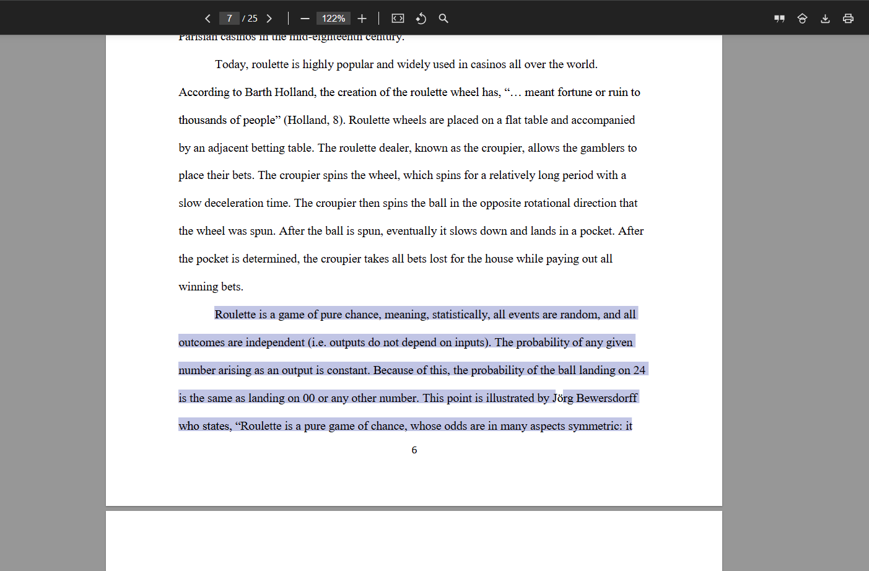The image size is (869, 571).
Task: Click the quotation marks cite icon
Action: coord(779,19)
